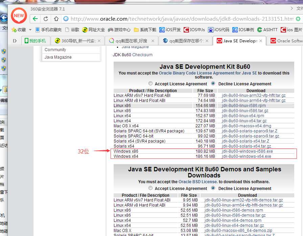Select Decline License Agreement for Demos and Samples
This screenshot has width=303, height=236.
[x=213, y=188]
